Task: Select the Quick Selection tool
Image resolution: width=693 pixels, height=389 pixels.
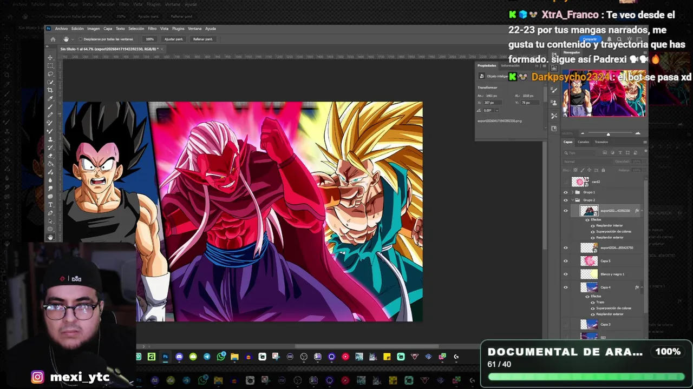Action: click(x=50, y=82)
